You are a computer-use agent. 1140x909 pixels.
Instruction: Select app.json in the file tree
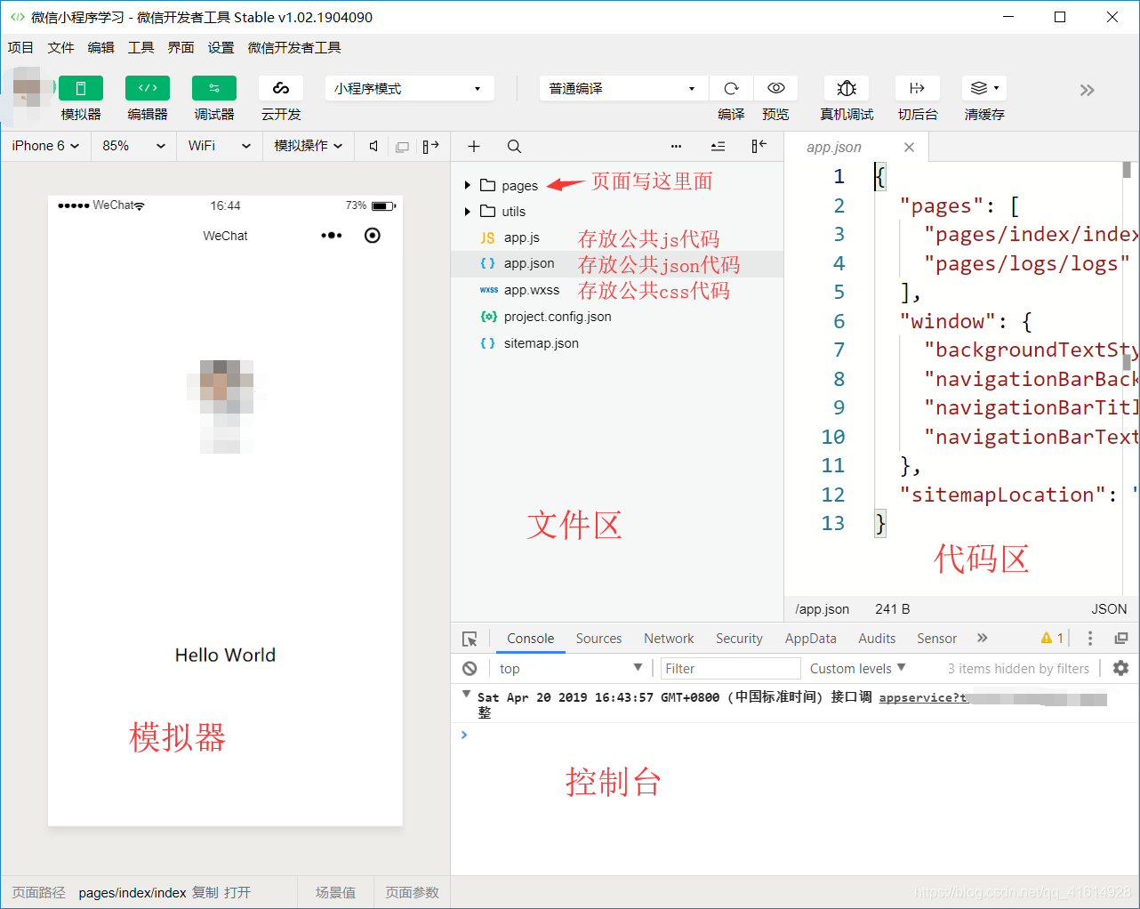point(617,263)
